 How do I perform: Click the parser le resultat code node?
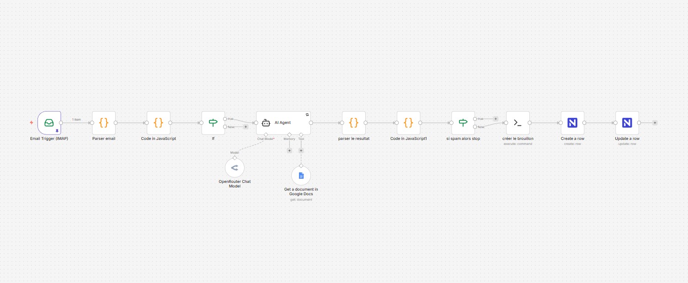[353, 123]
